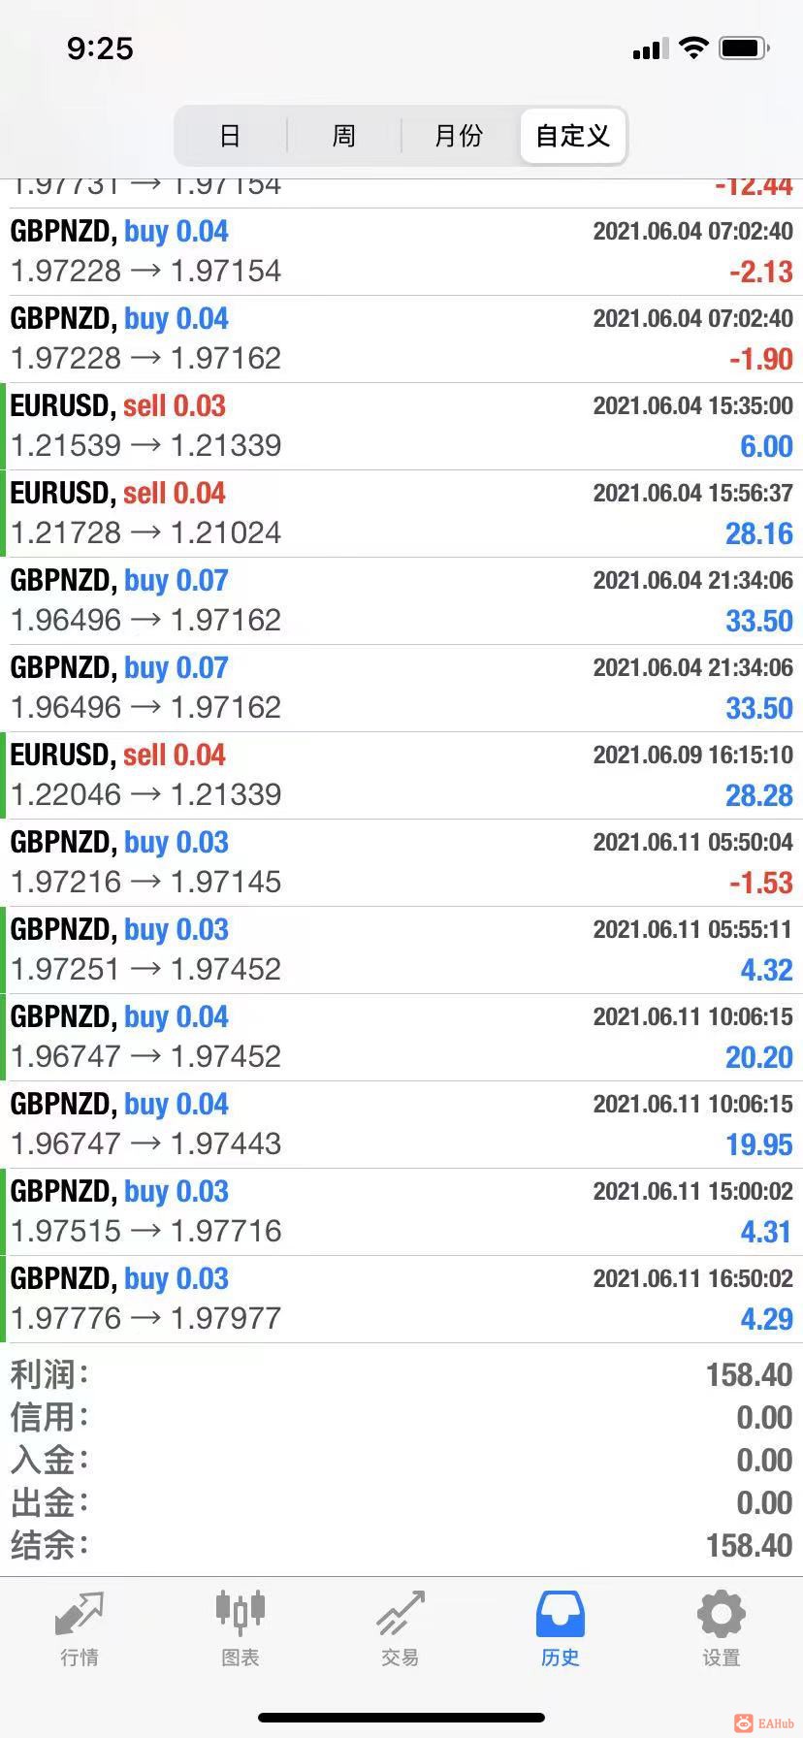The height and width of the screenshot is (1738, 803).
Task: Open EURUSD sell 0.03 trade with 6.00 profit
Action: click(401, 427)
